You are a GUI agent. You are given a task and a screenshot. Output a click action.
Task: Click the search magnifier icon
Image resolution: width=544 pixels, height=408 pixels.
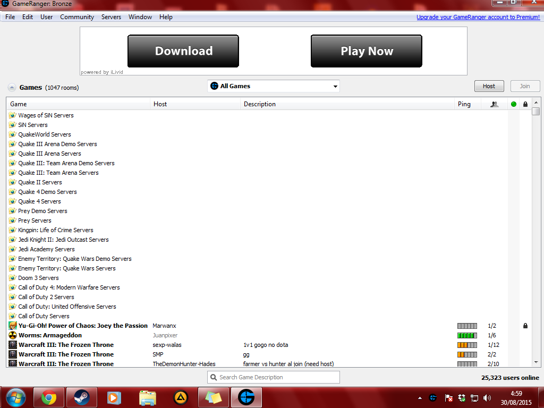214,377
